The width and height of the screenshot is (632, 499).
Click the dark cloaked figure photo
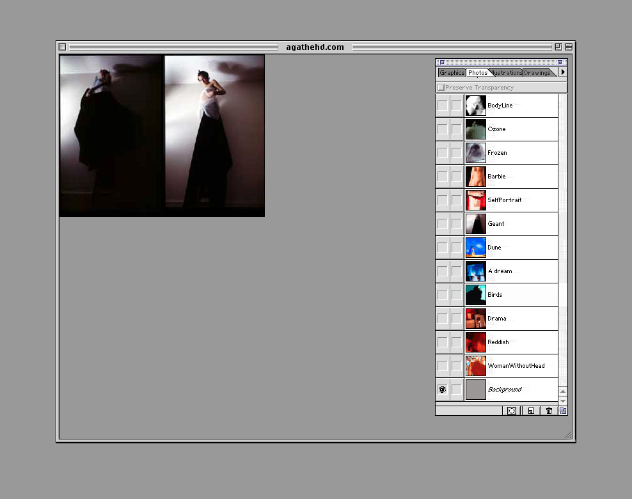click(112, 136)
